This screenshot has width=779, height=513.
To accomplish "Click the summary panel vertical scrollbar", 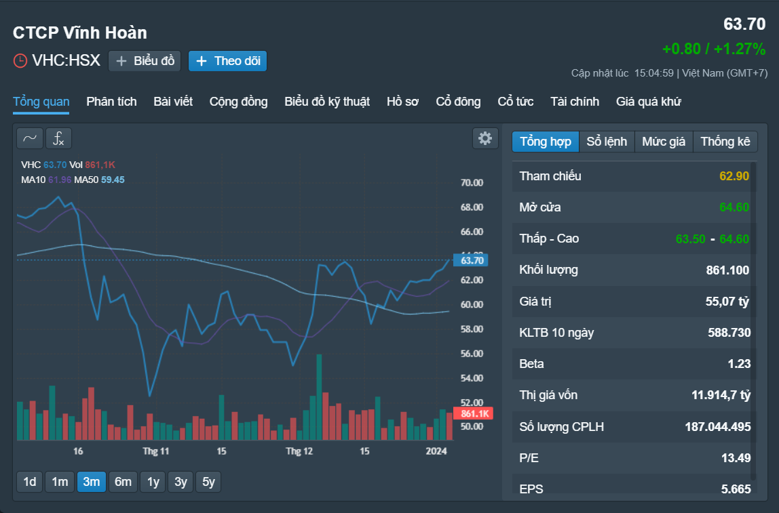I will [754, 320].
